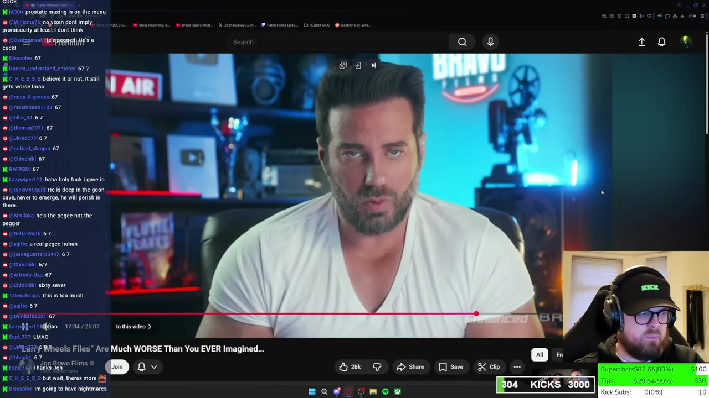Click the theater-mode arrow icon on video
The image size is (709, 398).
click(358, 65)
